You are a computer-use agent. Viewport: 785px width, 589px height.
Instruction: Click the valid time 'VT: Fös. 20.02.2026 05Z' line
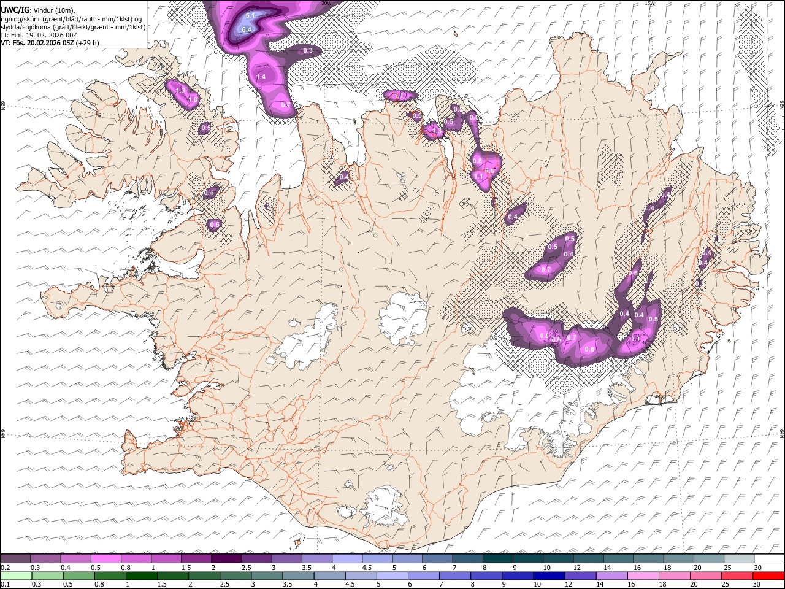pyautogui.click(x=50, y=43)
